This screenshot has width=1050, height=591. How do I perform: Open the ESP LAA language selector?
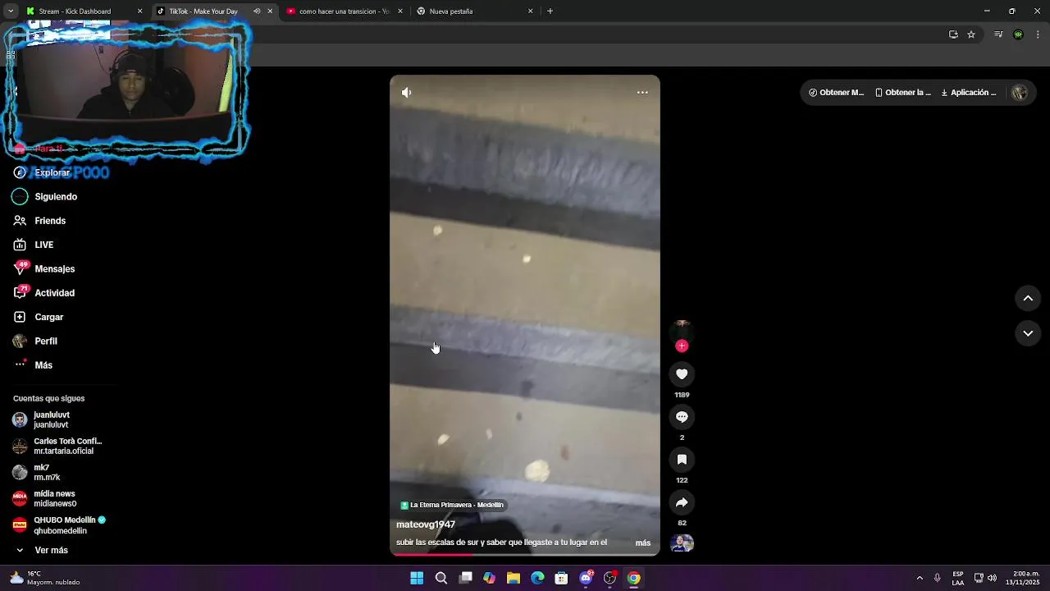click(x=958, y=579)
